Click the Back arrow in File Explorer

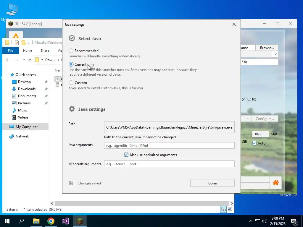8,60
